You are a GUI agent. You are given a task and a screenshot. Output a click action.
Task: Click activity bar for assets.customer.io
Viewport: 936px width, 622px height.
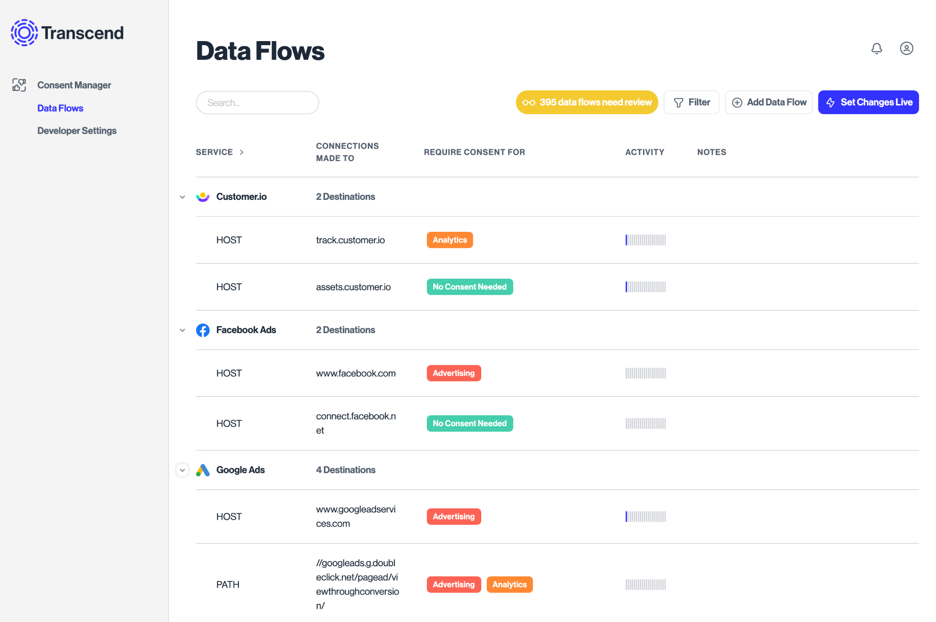coord(645,287)
